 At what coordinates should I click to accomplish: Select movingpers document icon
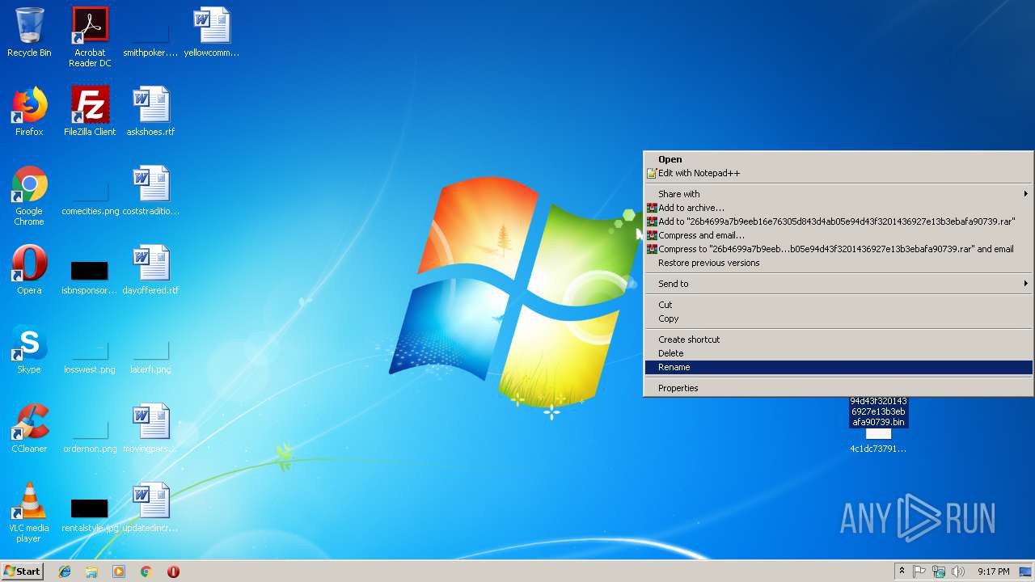[x=150, y=428]
